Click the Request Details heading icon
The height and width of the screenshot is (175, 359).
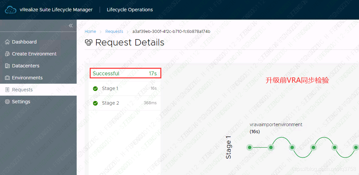click(89, 43)
